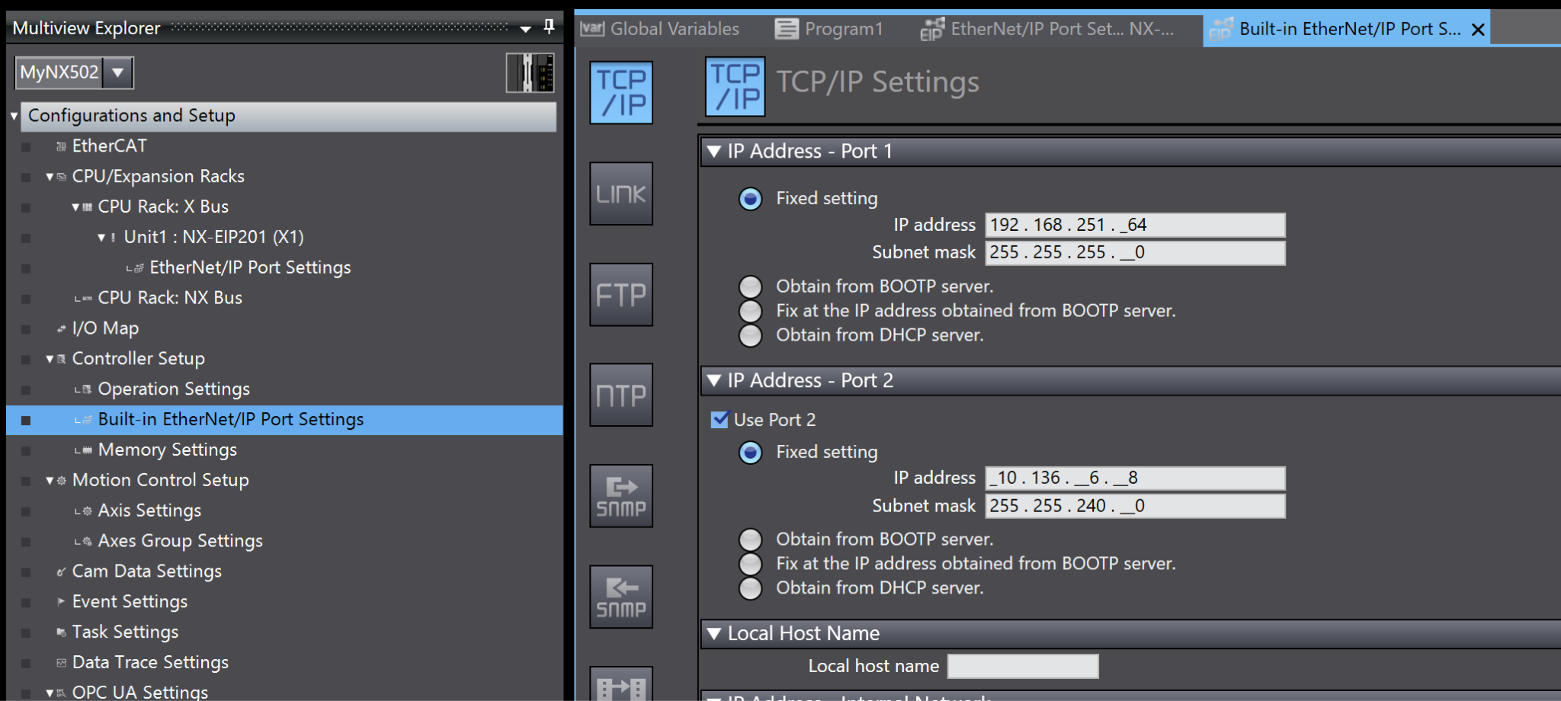Open the LINK settings sidebar icon
This screenshot has width=1561, height=701.
point(621,194)
